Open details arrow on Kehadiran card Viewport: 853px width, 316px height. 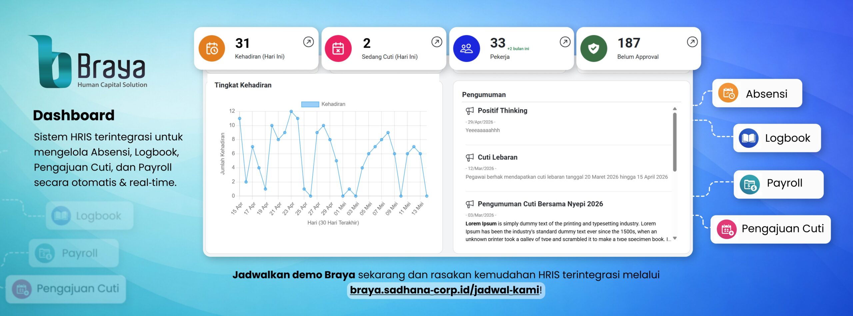pyautogui.click(x=309, y=42)
